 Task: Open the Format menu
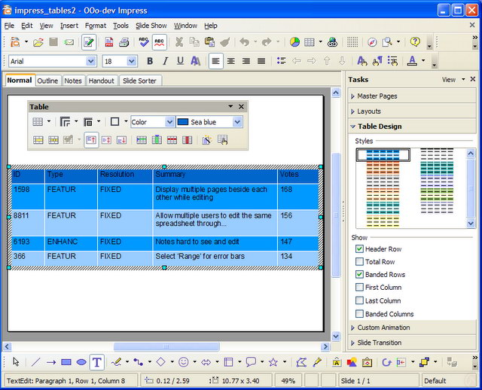pyautogui.click(x=95, y=26)
